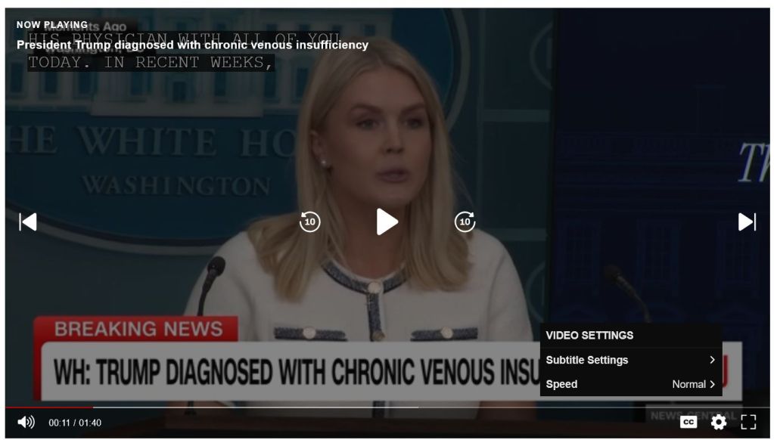Viewport: 774px width, 440px height.
Task: Expand the Subtitle Settings chevron arrow
Action: coord(712,360)
